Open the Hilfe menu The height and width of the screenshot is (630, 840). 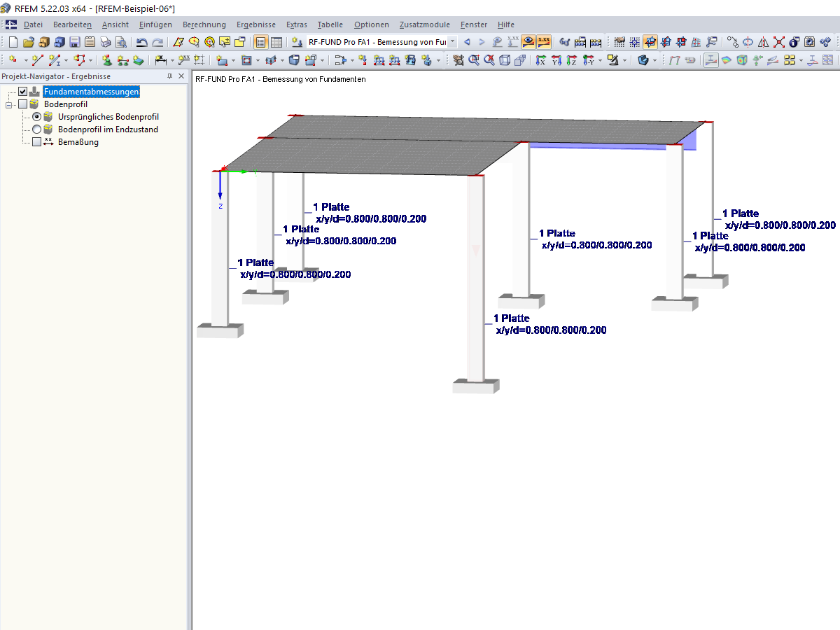pyautogui.click(x=505, y=24)
